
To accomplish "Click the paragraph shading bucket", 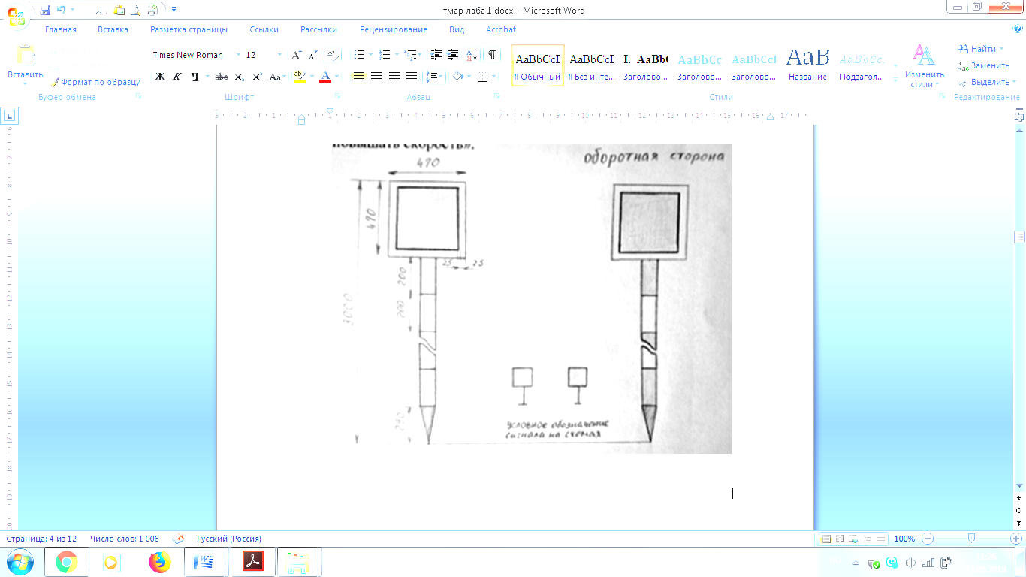I will [457, 77].
